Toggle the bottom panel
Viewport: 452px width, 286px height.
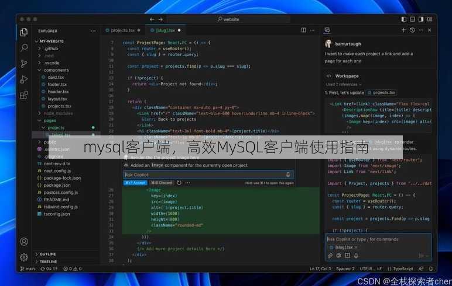tap(413, 19)
